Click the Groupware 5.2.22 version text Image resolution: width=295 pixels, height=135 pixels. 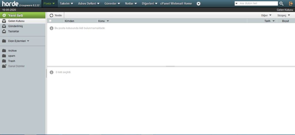click(29, 5)
